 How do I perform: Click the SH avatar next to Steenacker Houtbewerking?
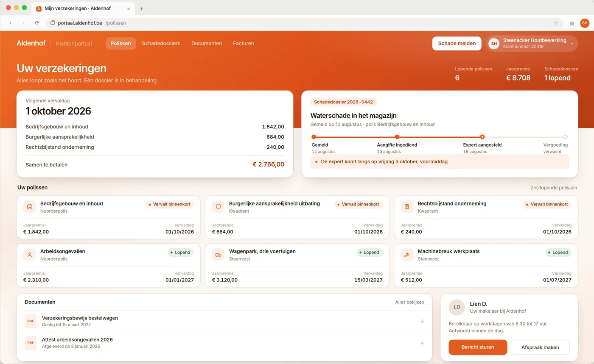point(494,44)
